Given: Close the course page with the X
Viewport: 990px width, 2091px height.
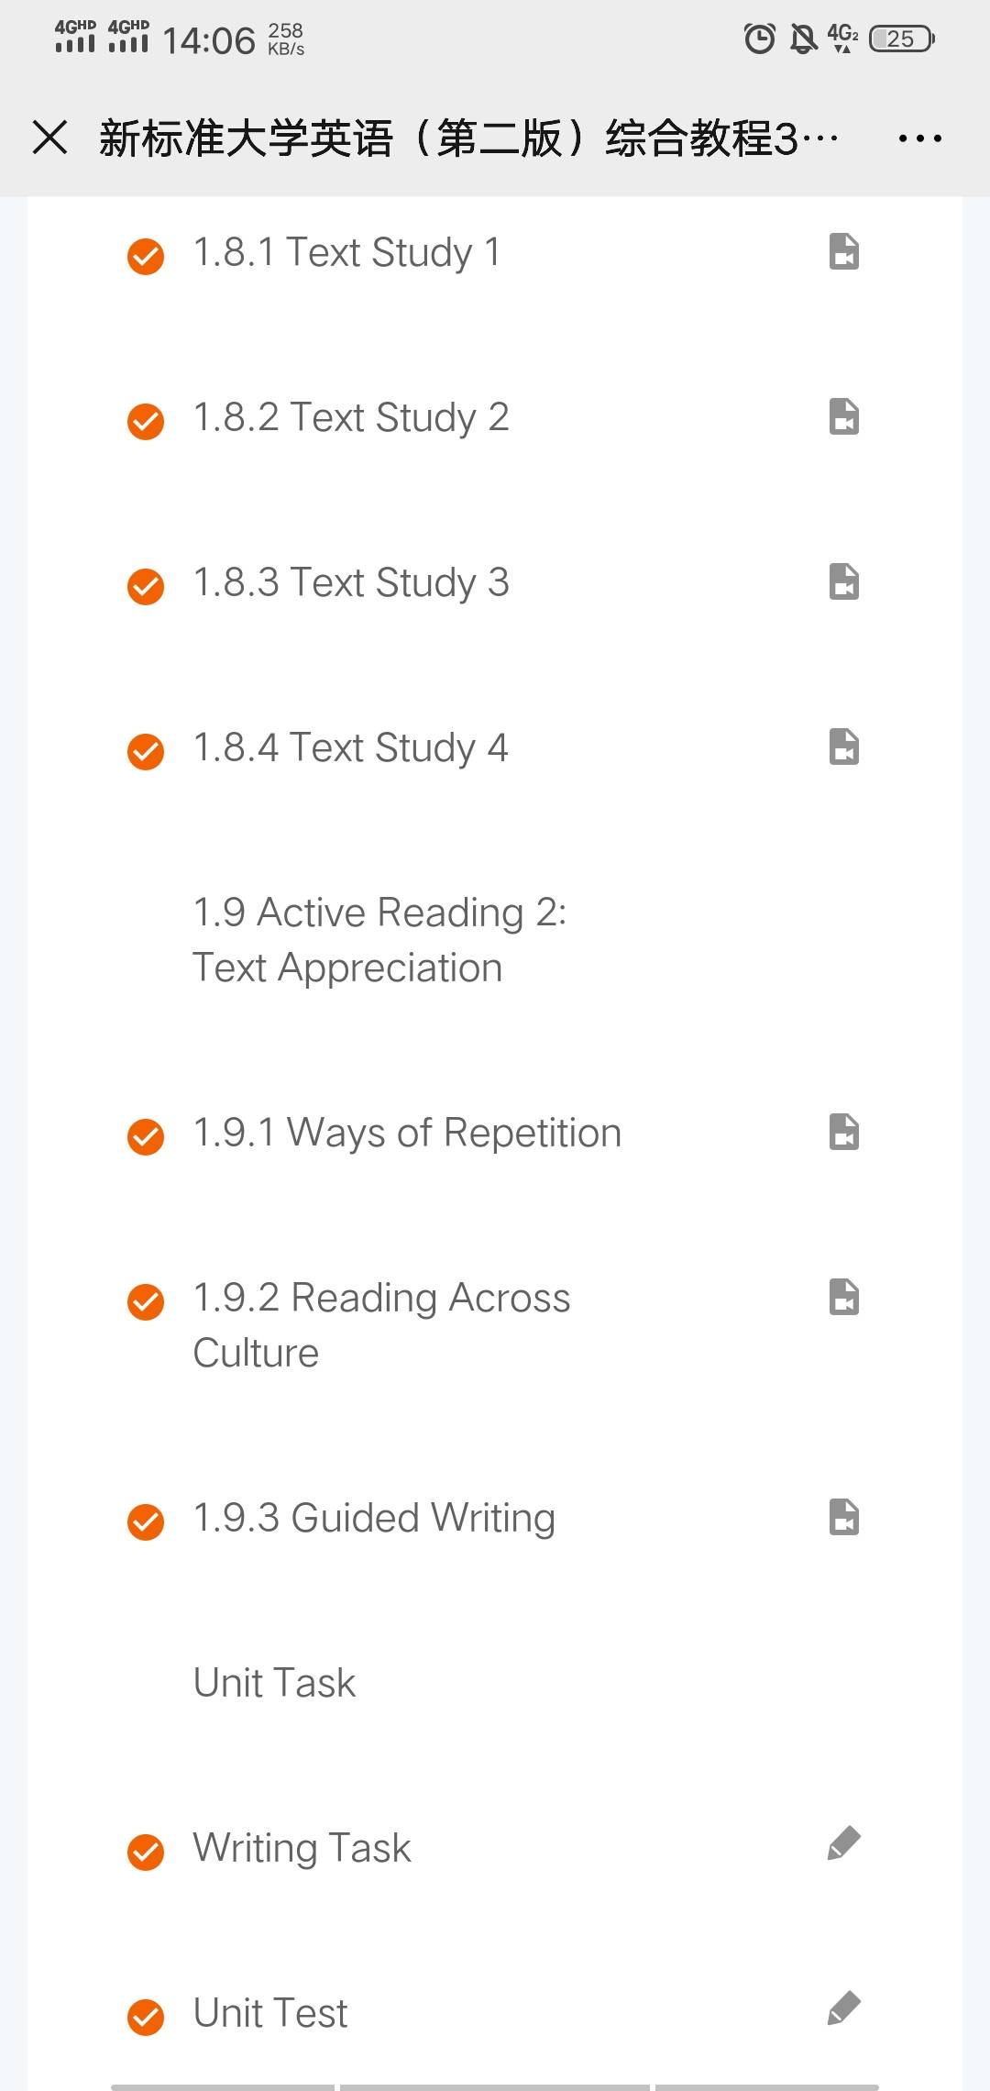Looking at the screenshot, I should tap(50, 138).
